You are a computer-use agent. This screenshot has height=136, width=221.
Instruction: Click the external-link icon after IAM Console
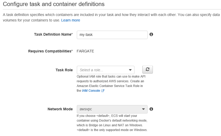(x=103, y=91)
